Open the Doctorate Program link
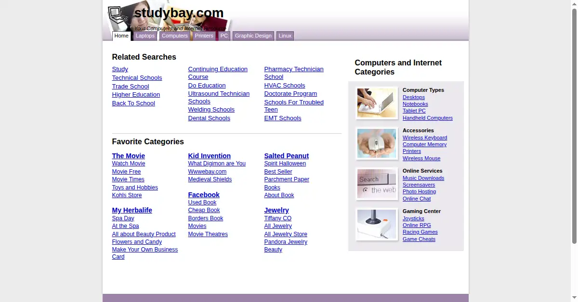The image size is (578, 302). coord(290,94)
